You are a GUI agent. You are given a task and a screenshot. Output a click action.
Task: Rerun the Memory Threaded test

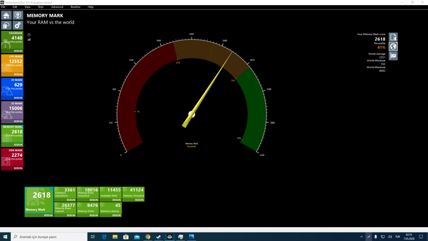click(x=139, y=200)
